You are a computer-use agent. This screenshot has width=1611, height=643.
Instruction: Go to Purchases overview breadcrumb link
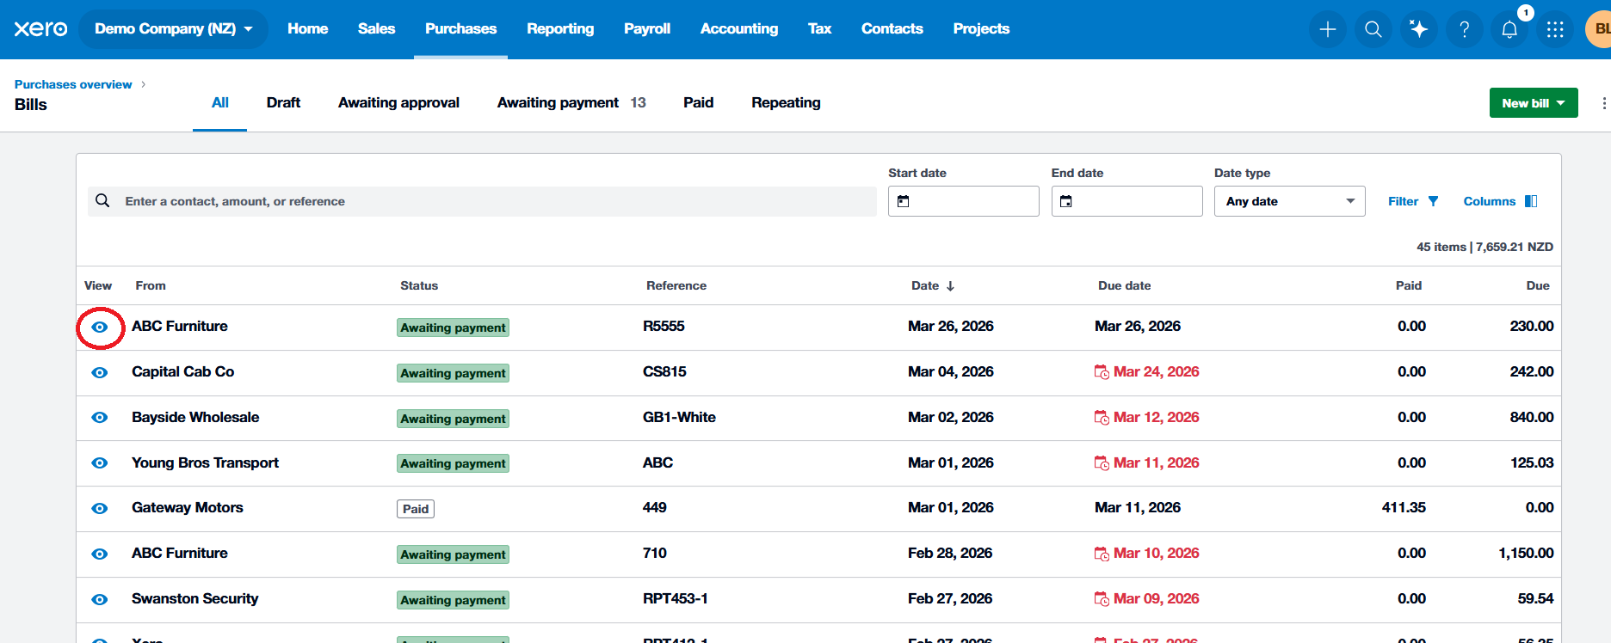pyautogui.click(x=73, y=84)
